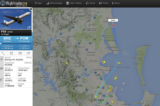Click the flightradar24 logo
The height and width of the screenshot is (106, 160).
click(x=14, y=3)
